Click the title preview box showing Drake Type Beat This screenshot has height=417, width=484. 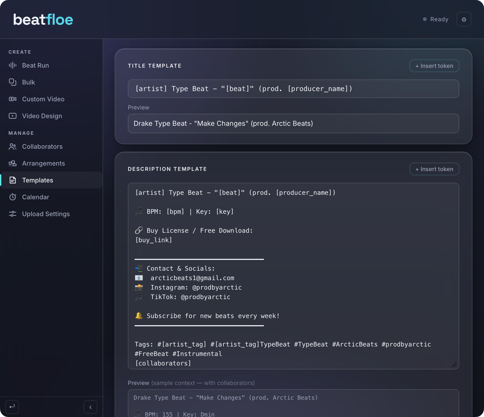pos(293,124)
